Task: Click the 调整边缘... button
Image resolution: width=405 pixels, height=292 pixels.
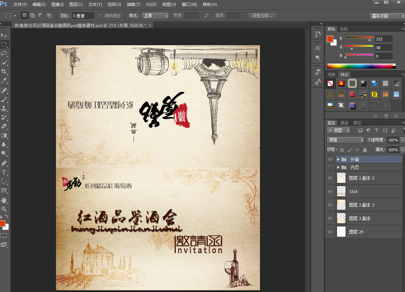Action: tap(262, 16)
